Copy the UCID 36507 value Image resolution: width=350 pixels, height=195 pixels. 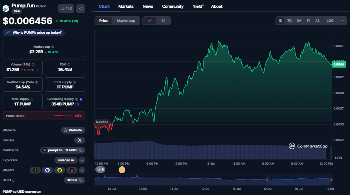point(81,180)
